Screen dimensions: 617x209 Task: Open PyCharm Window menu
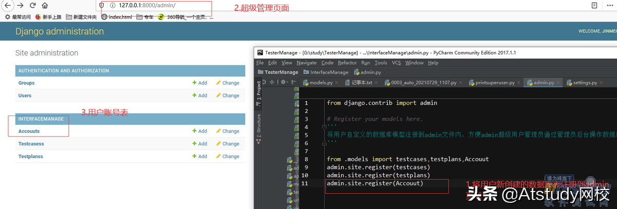pos(414,63)
